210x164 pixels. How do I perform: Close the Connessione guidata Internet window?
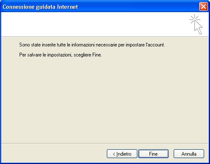(203, 7)
